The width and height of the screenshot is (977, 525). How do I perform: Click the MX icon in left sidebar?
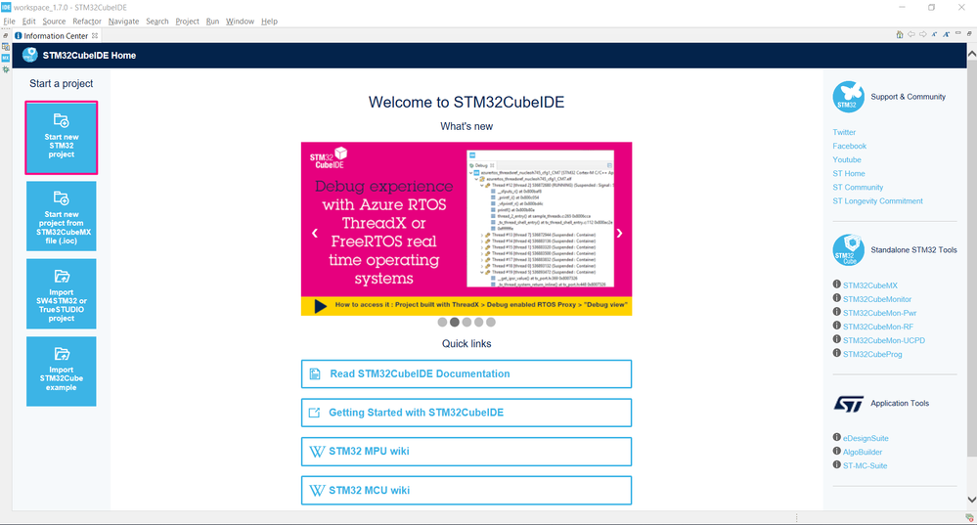6,58
